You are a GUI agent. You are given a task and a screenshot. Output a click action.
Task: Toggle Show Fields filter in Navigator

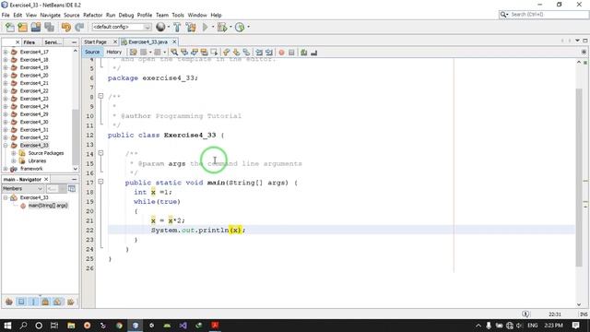tap(21, 302)
